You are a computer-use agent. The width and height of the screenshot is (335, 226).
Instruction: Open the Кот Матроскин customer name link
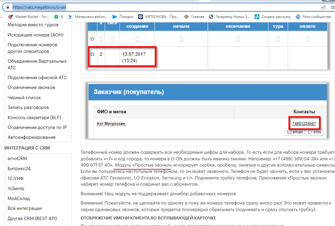tap(111, 123)
